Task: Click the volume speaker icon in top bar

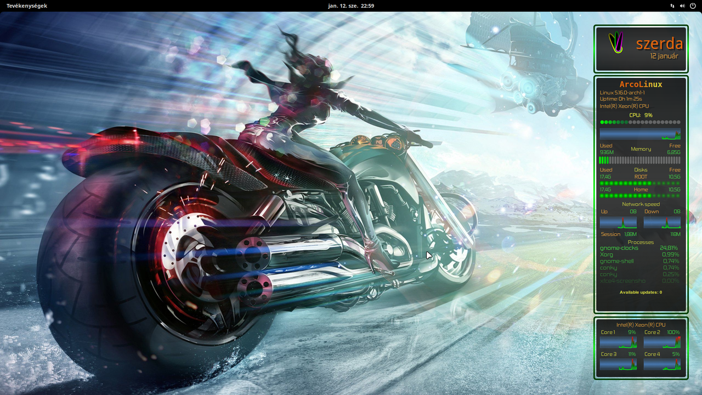Action: pyautogui.click(x=682, y=5)
